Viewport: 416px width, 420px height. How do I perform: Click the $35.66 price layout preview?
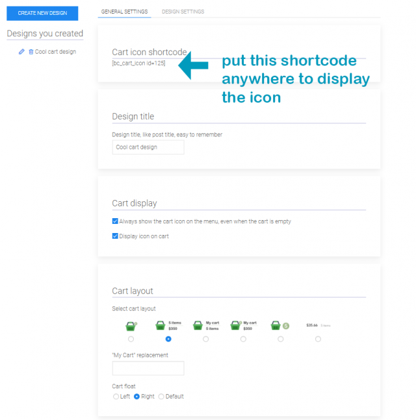tap(318, 325)
